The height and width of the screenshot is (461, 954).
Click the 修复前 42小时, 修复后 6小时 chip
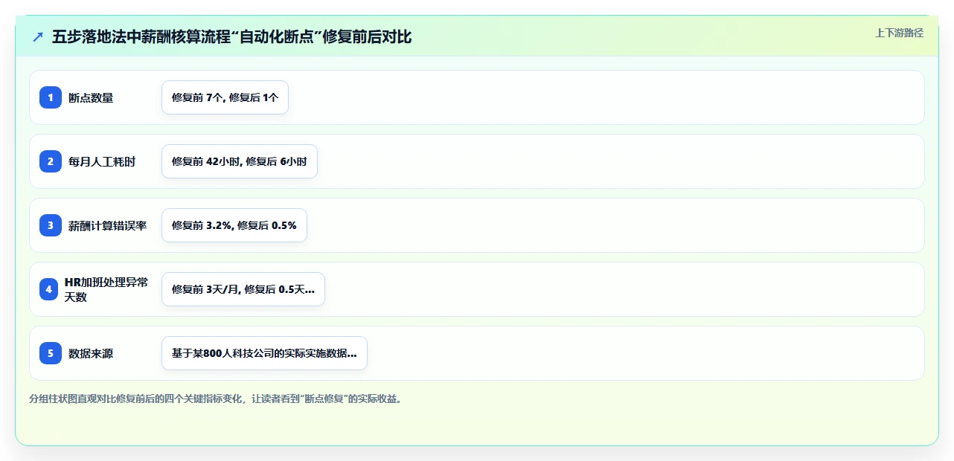click(240, 161)
